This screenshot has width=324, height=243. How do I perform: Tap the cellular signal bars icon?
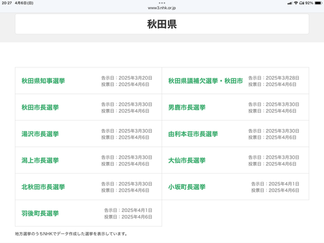tap(290, 3)
